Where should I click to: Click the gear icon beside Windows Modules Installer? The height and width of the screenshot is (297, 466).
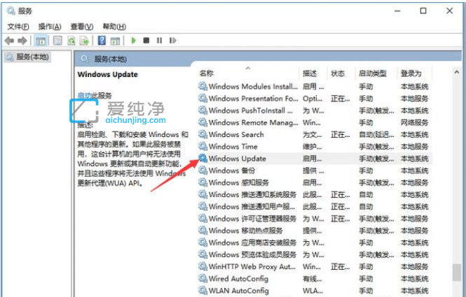(203, 86)
